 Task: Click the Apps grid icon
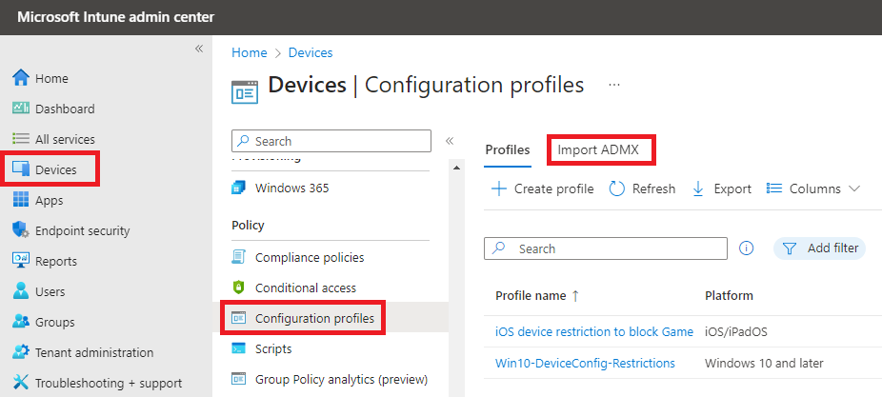pyautogui.click(x=21, y=200)
